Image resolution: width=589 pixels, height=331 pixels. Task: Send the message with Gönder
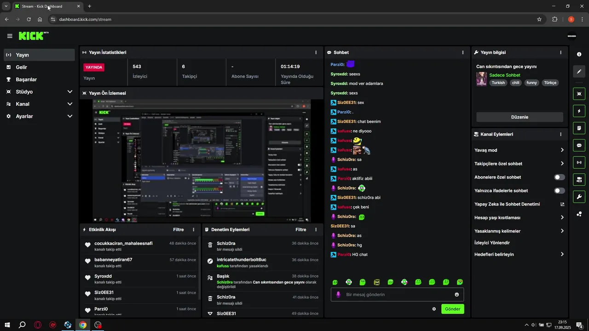click(452, 309)
